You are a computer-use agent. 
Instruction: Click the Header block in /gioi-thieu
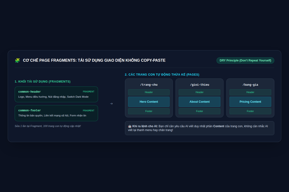[x=199, y=92]
